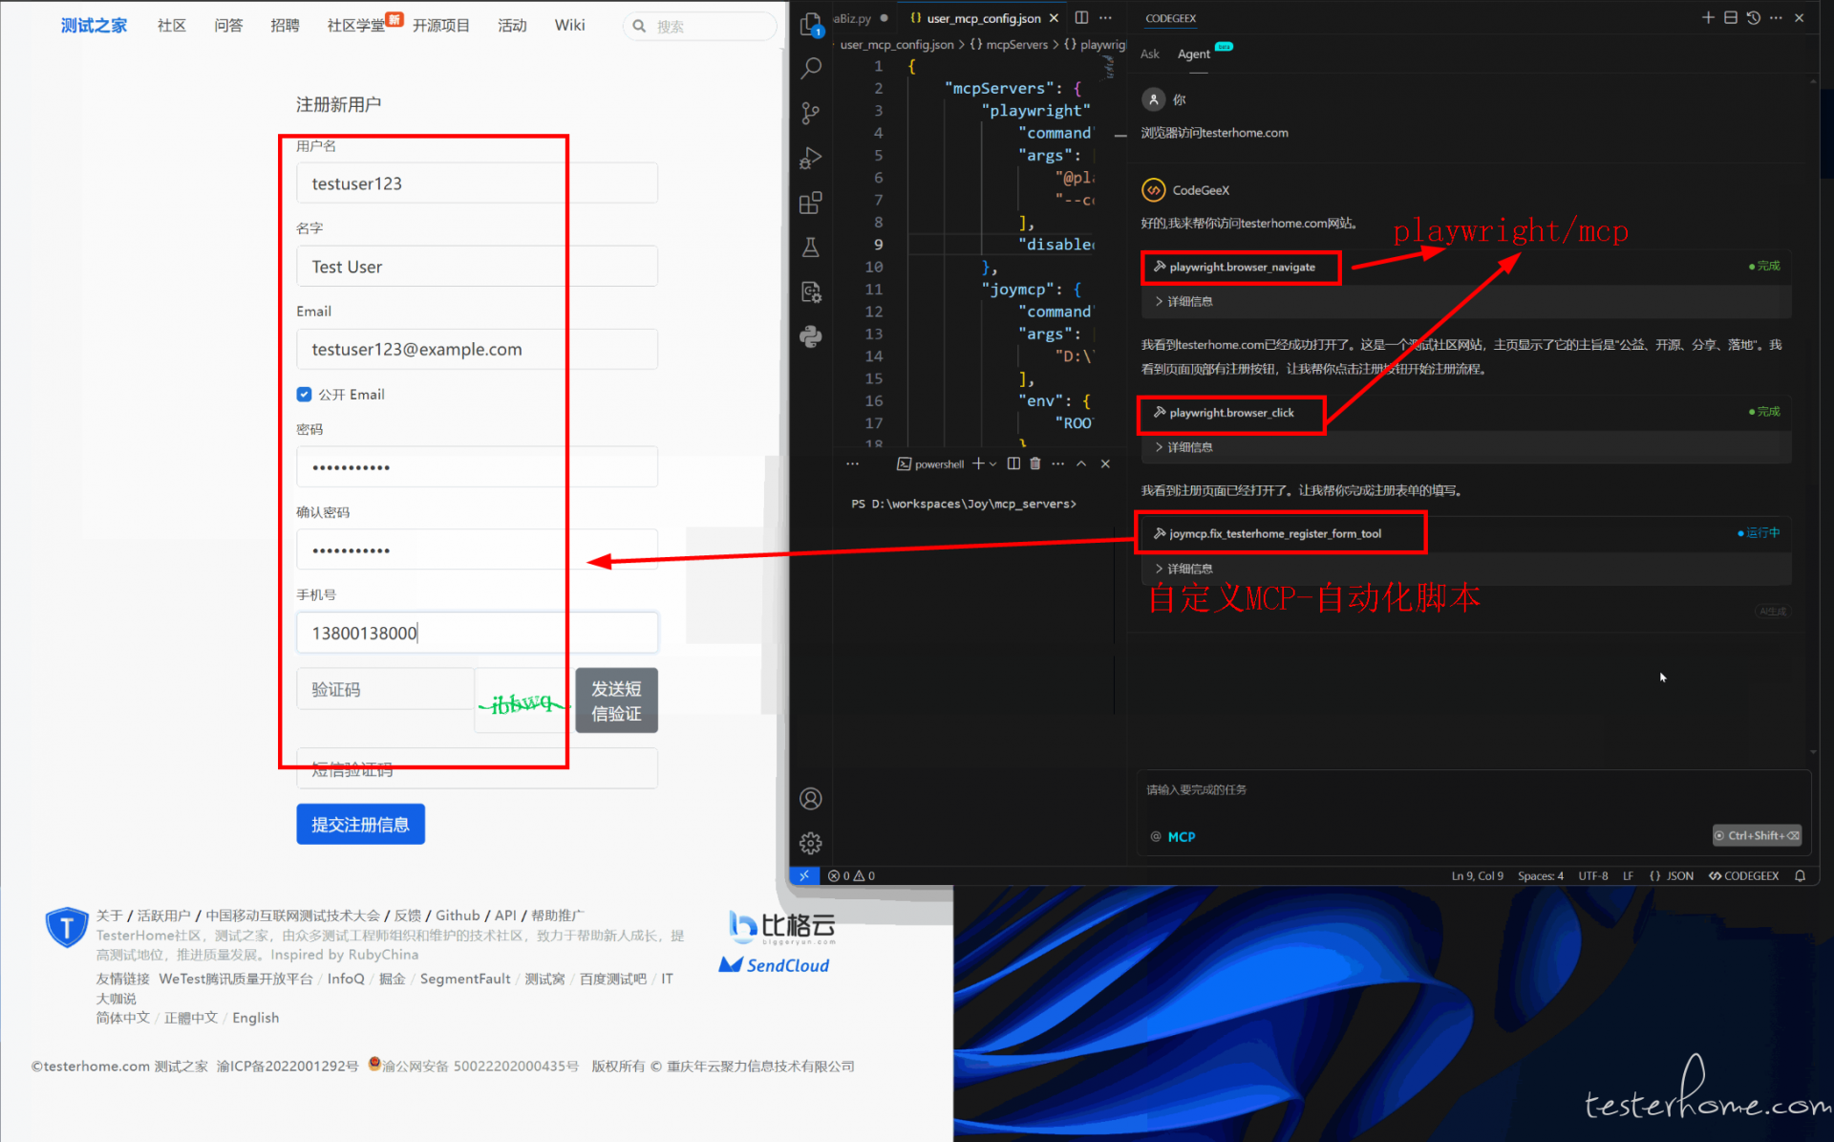This screenshot has width=1834, height=1142.
Task: Switch to CodeGeeX Ask tab
Action: [1150, 54]
